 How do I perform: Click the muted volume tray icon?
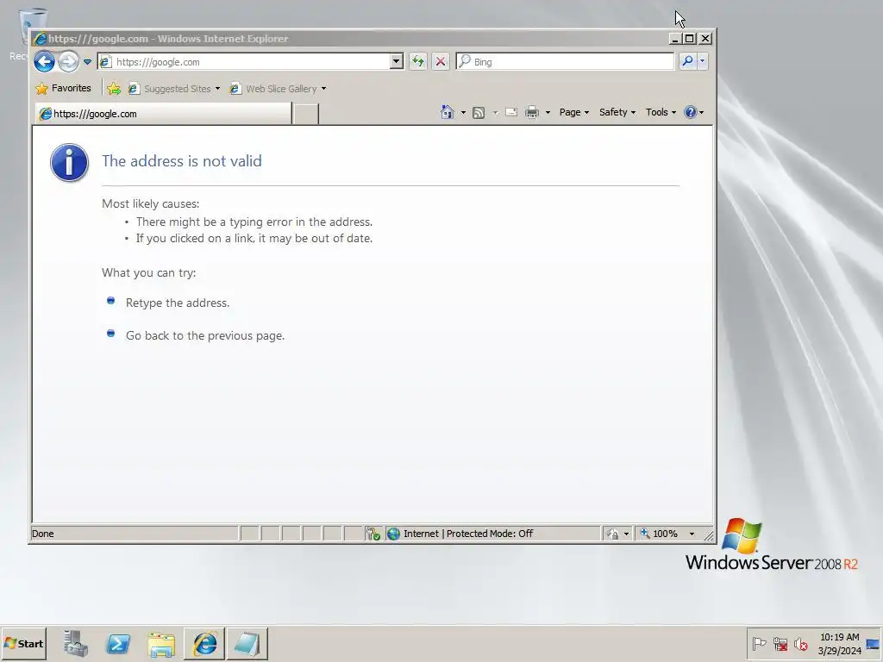(800, 643)
